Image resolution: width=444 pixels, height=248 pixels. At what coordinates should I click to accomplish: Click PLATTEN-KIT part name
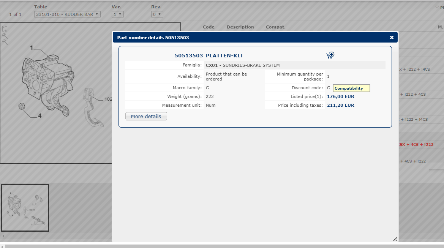[x=224, y=56]
